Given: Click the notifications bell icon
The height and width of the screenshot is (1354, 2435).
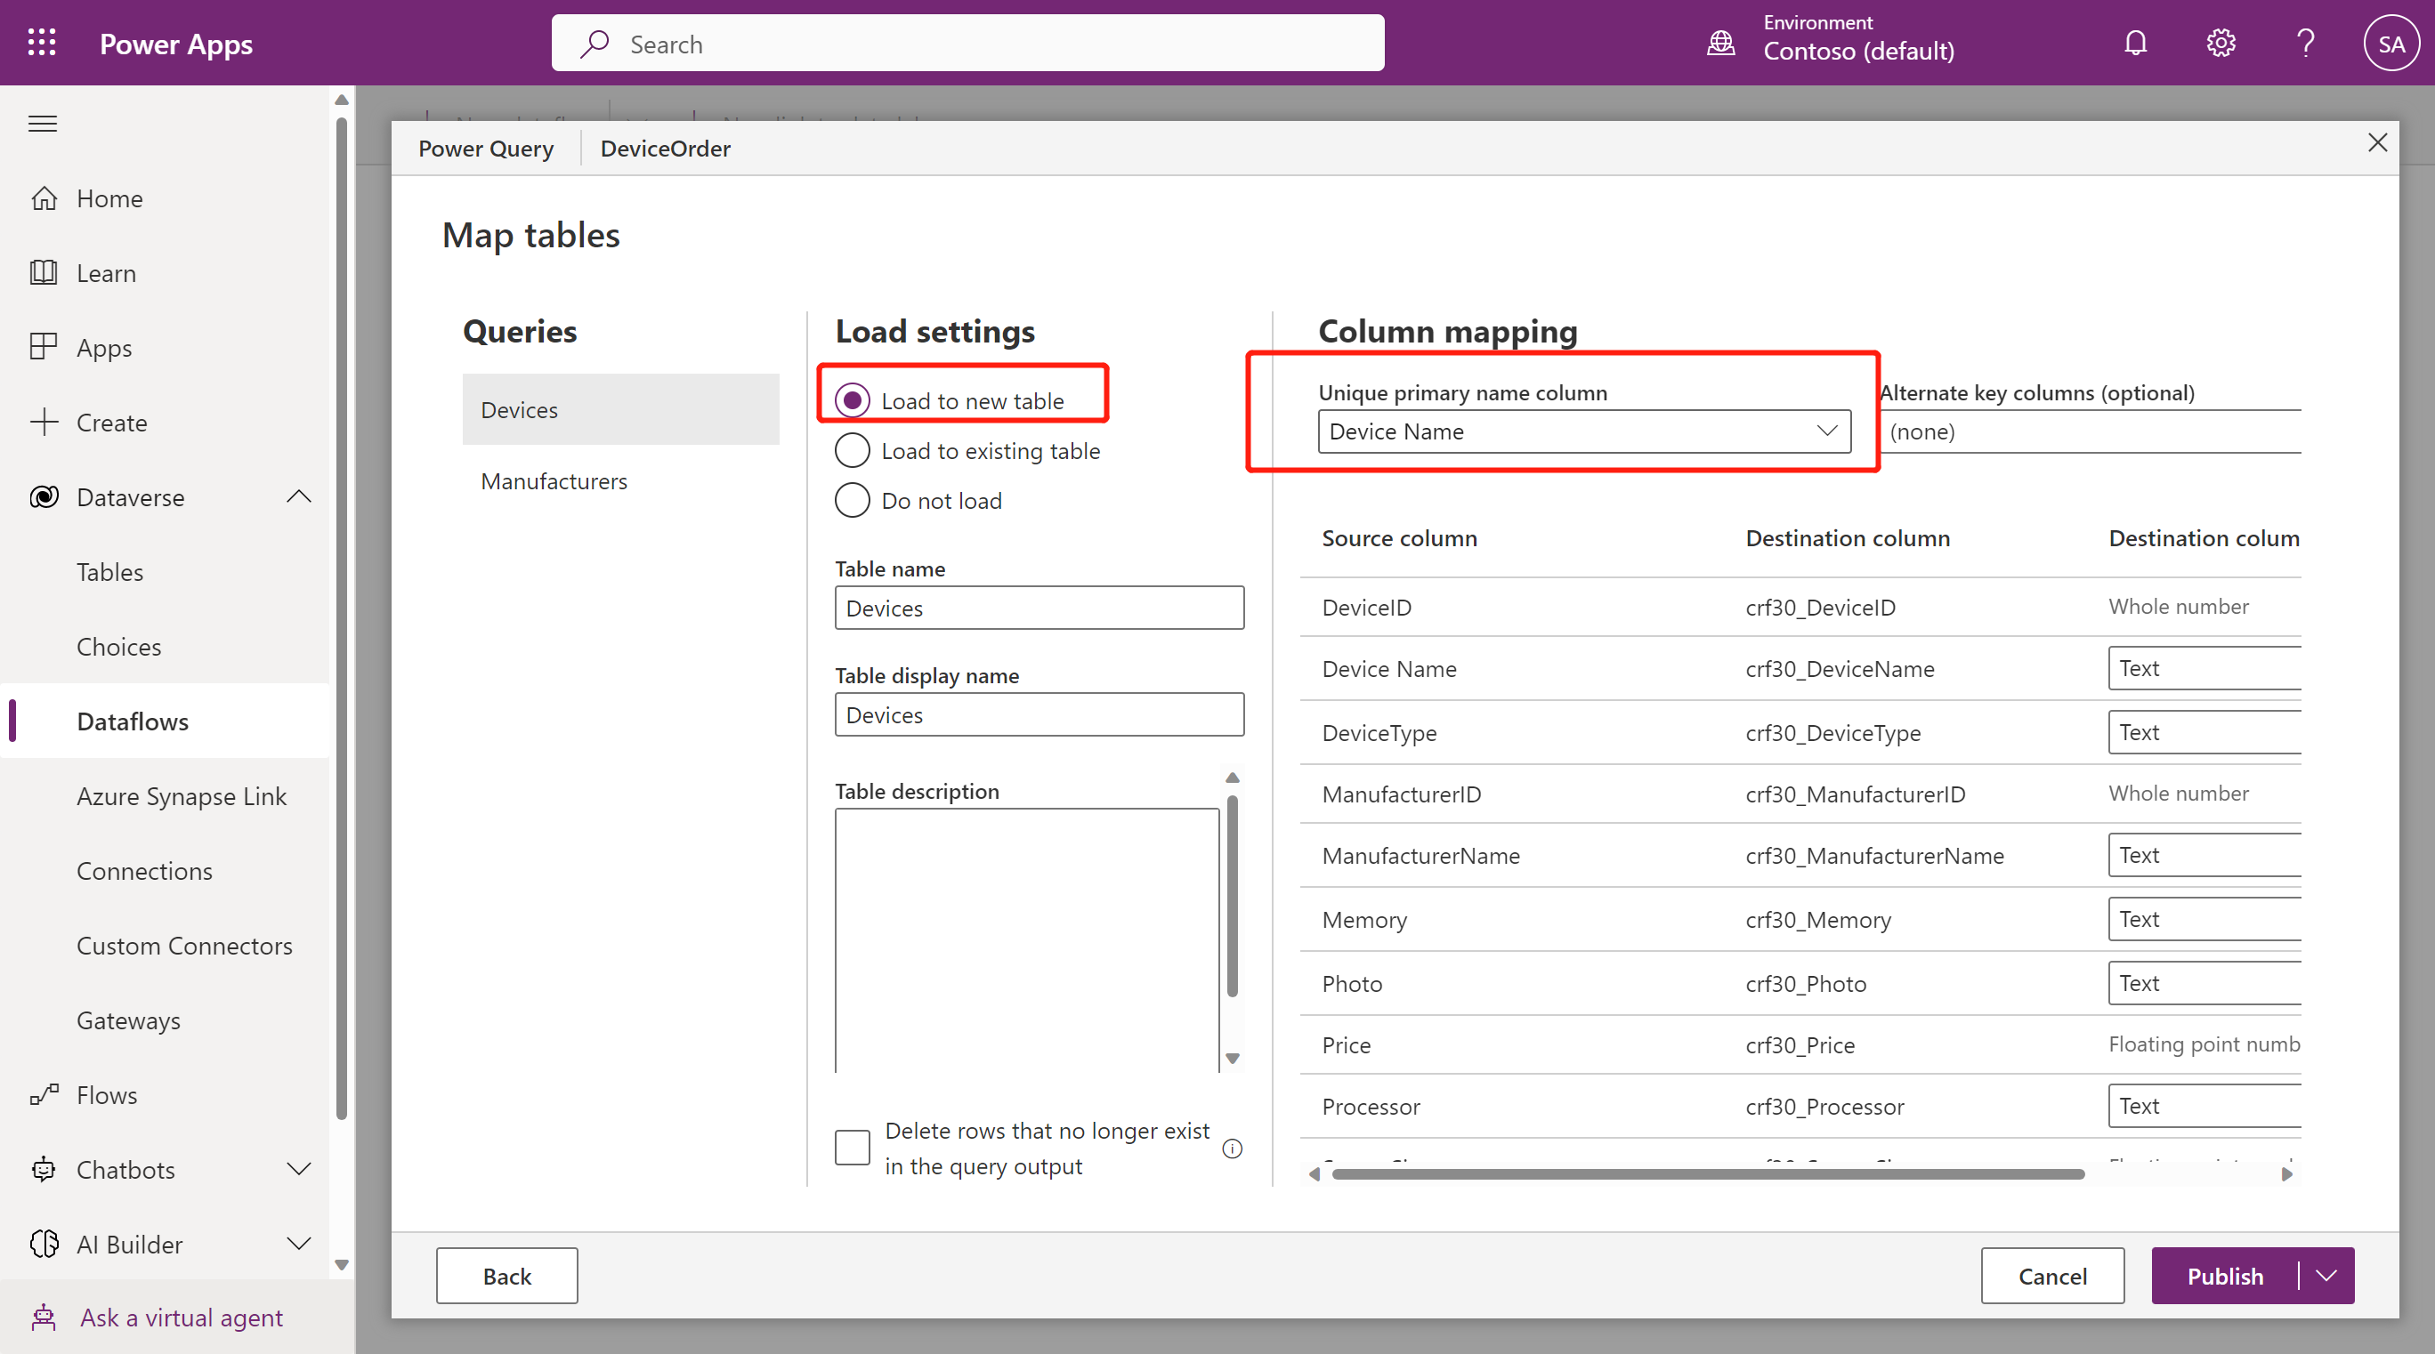Looking at the screenshot, I should point(2135,44).
